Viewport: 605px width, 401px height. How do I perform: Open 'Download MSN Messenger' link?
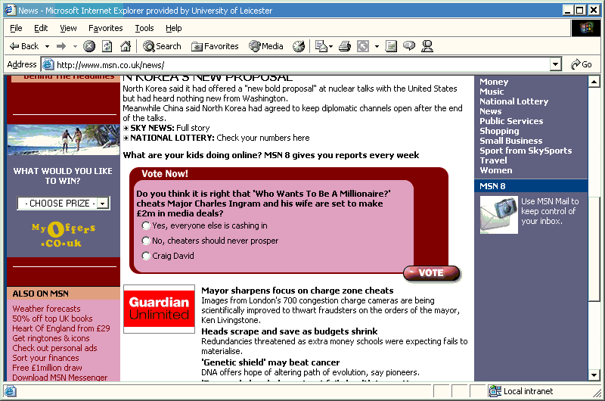click(x=60, y=378)
